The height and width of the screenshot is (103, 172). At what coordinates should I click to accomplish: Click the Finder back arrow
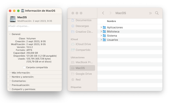103,13
